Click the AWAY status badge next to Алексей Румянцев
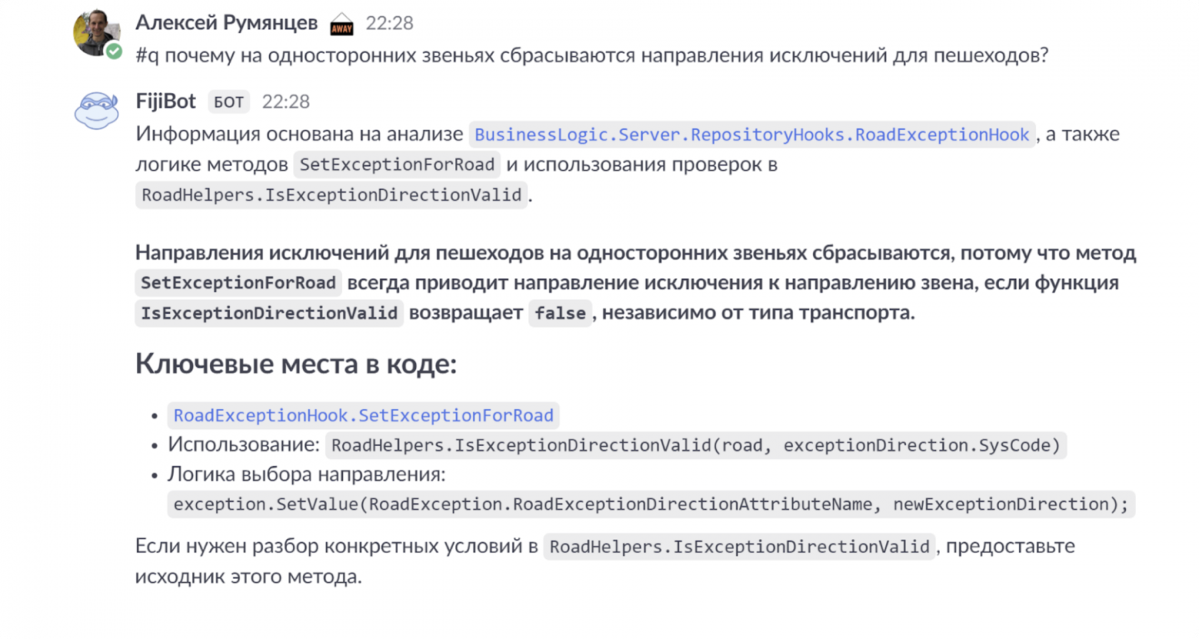The height and width of the screenshot is (639, 1199). [340, 25]
